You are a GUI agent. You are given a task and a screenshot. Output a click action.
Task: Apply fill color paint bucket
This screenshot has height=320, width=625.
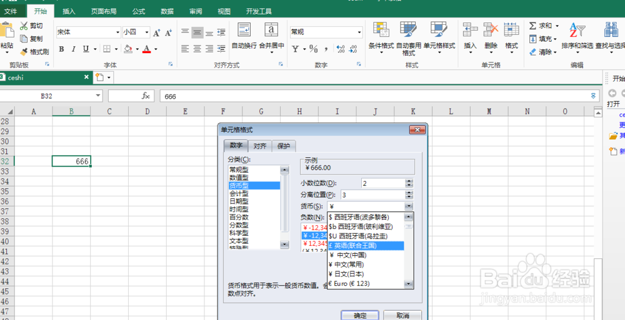click(x=128, y=49)
